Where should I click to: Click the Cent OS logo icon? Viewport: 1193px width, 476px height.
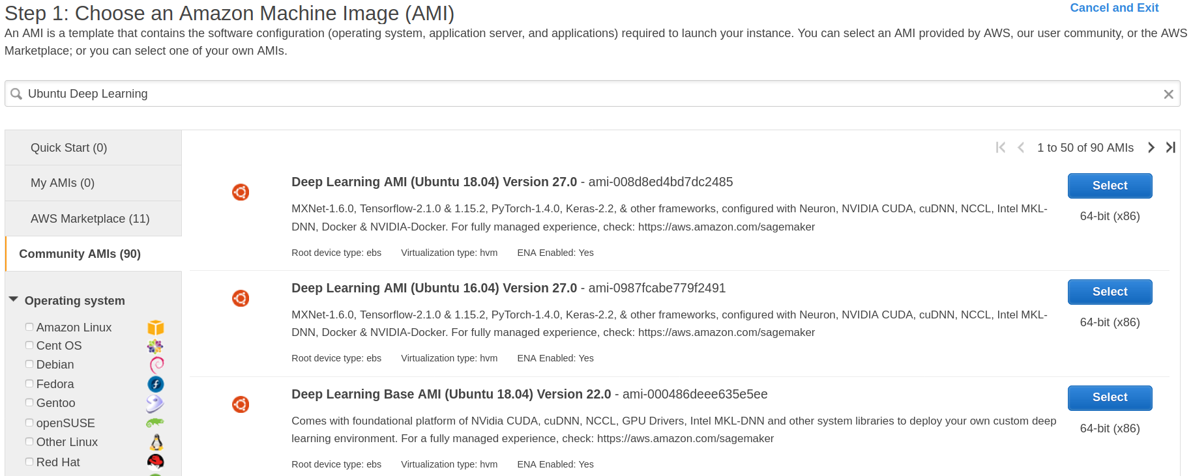point(155,346)
